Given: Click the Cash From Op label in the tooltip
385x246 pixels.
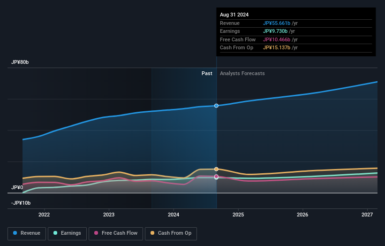Looking at the screenshot, I should (x=236, y=48).
